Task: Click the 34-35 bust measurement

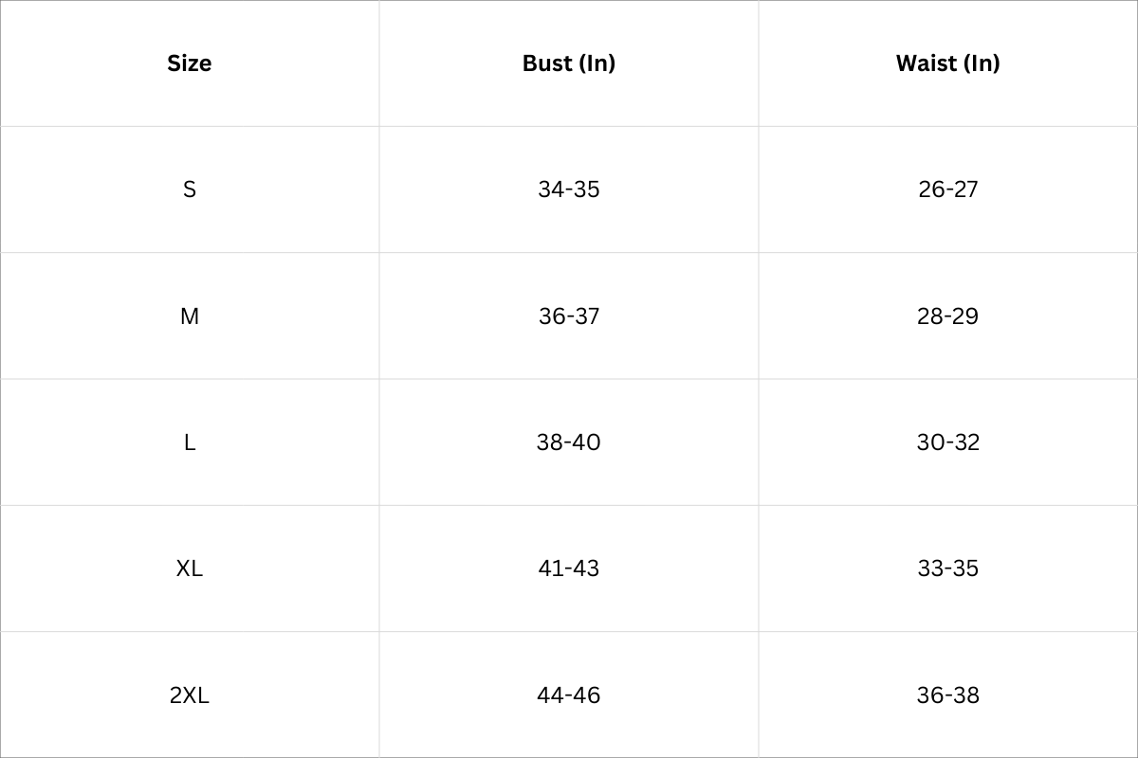Action: (x=569, y=189)
